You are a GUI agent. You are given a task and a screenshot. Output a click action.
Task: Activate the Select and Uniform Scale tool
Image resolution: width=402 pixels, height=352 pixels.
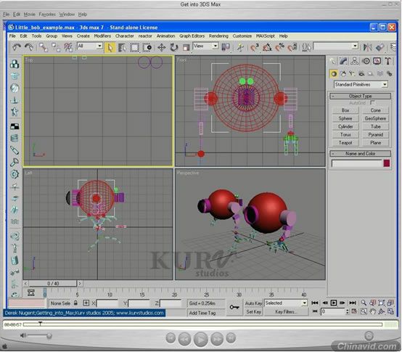click(x=186, y=47)
